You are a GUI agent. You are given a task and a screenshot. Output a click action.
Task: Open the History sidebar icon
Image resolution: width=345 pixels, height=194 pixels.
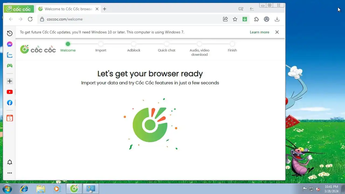(x=10, y=33)
